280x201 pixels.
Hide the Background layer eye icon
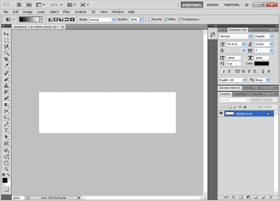(x=221, y=113)
